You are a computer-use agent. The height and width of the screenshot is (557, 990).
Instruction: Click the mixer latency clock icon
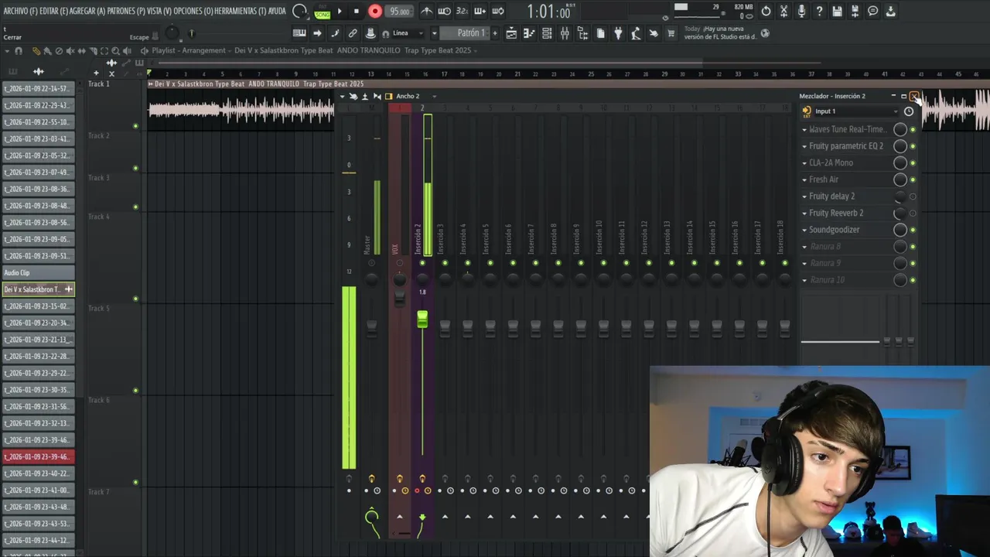click(x=909, y=111)
